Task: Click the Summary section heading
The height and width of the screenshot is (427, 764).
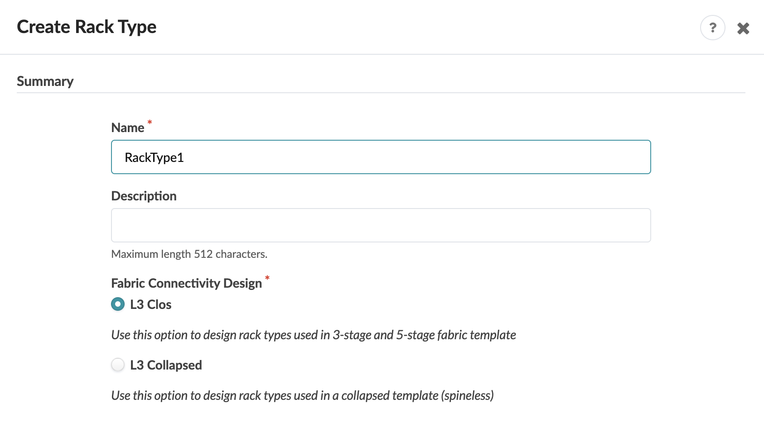Action: click(x=45, y=81)
